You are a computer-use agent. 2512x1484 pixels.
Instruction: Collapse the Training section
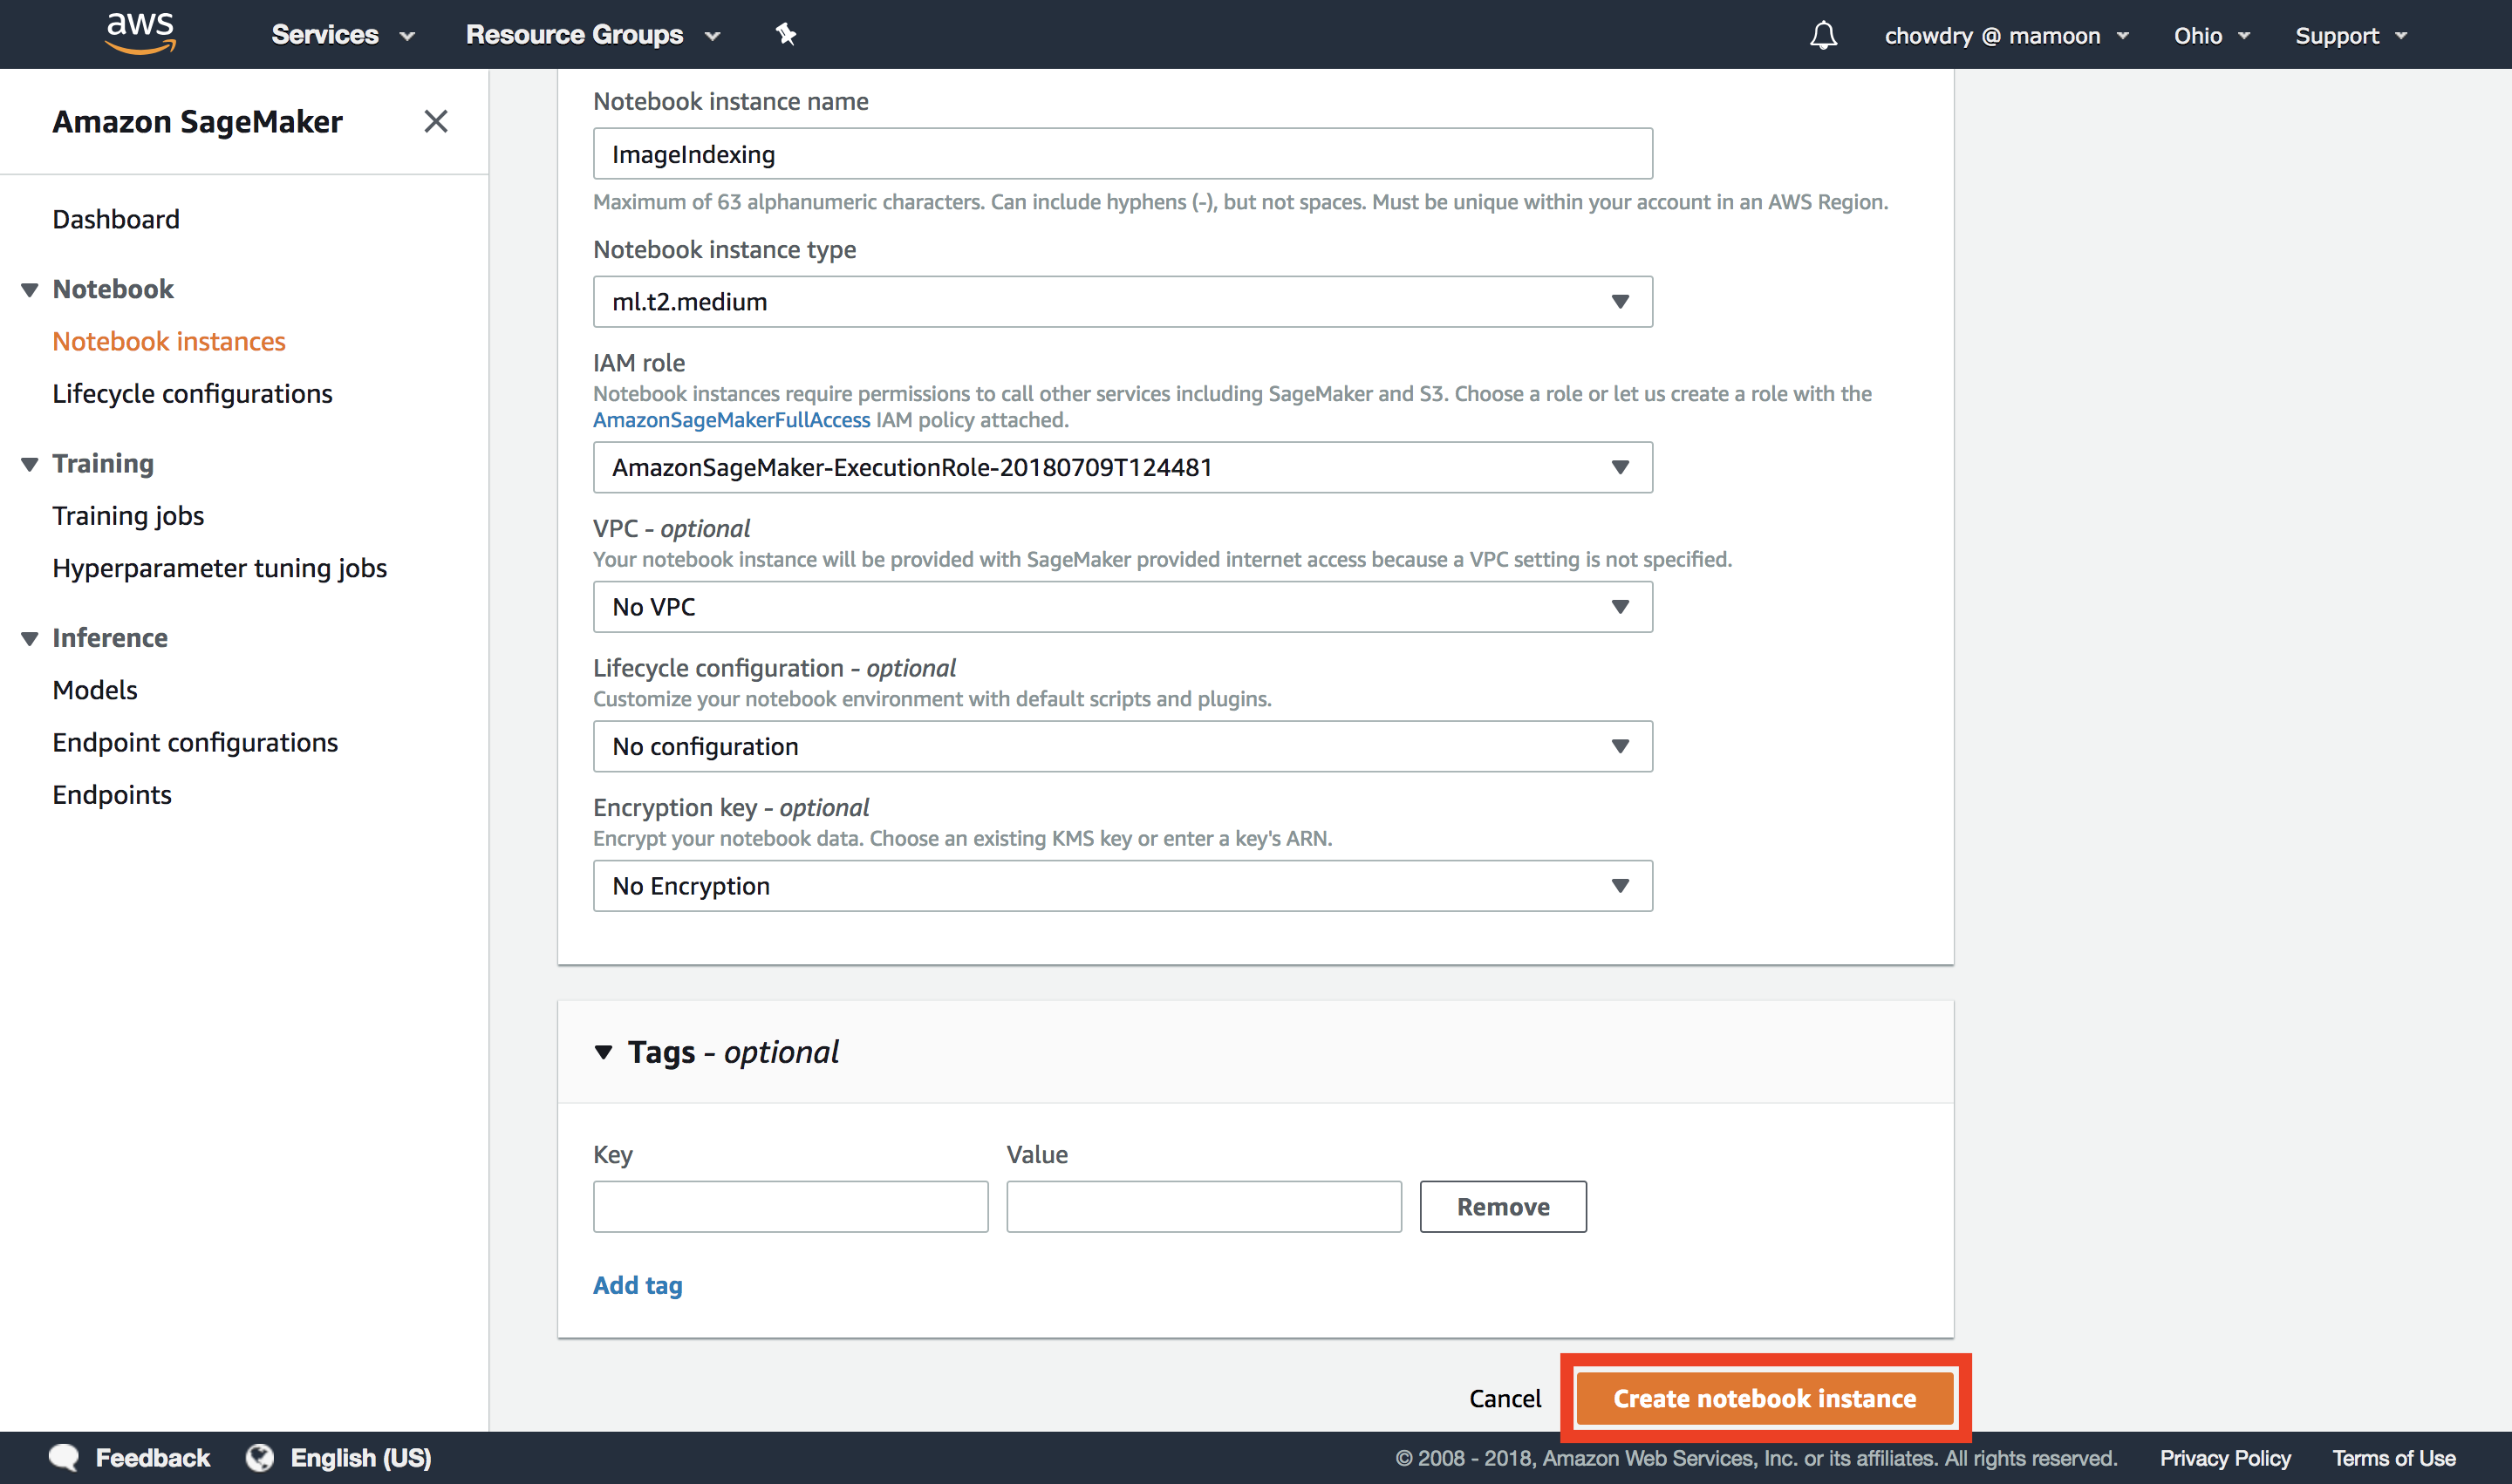click(30, 464)
